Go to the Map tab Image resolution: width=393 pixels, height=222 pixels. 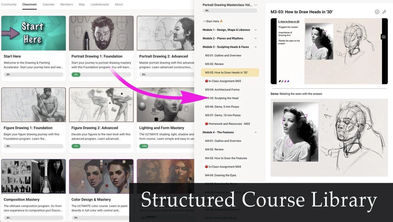point(82,4)
